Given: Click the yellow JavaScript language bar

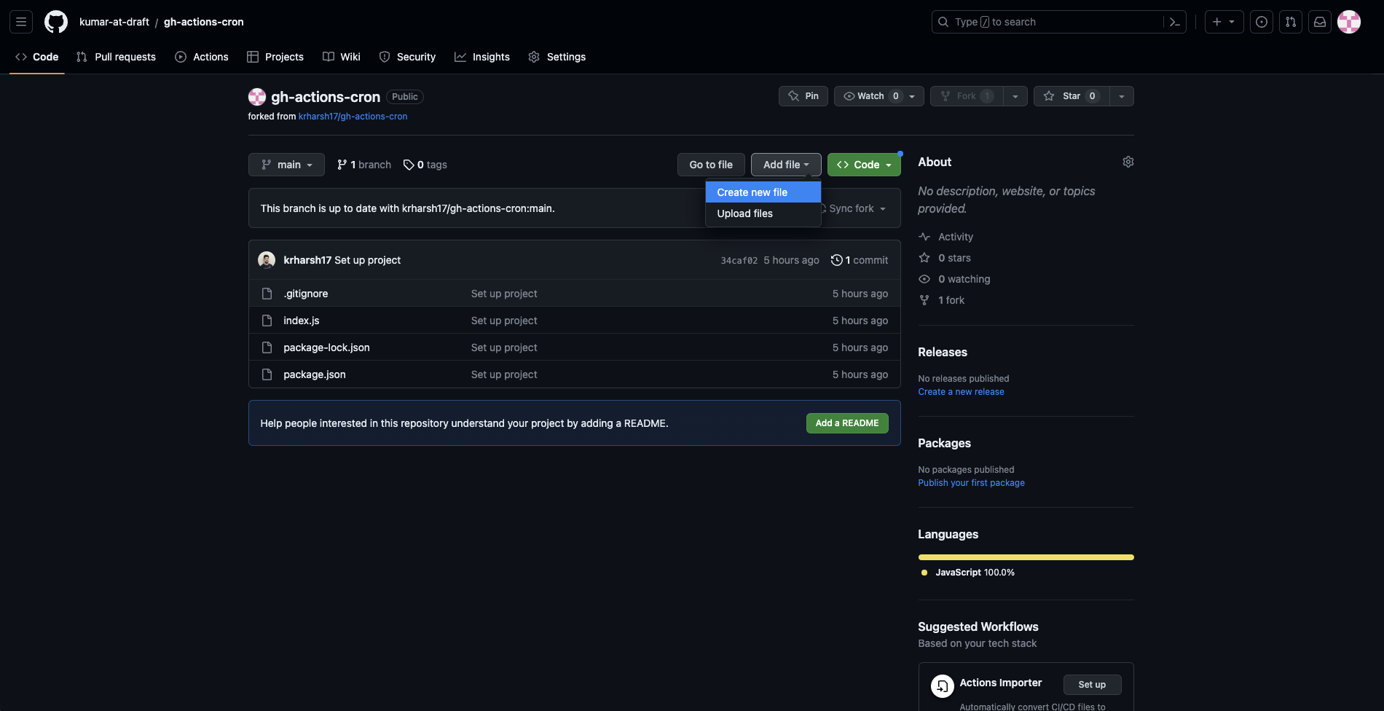Looking at the screenshot, I should coord(1026,557).
